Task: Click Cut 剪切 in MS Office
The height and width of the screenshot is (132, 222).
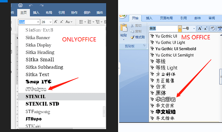Action: (136, 26)
